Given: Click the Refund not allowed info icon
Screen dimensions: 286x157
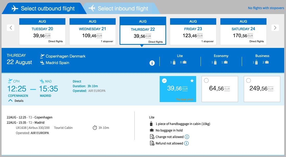Looking at the screenshot, I should coord(186,143).
